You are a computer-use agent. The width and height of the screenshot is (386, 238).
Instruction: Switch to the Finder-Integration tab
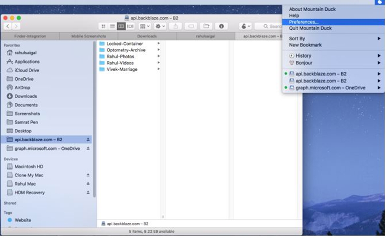pyautogui.click(x=30, y=36)
